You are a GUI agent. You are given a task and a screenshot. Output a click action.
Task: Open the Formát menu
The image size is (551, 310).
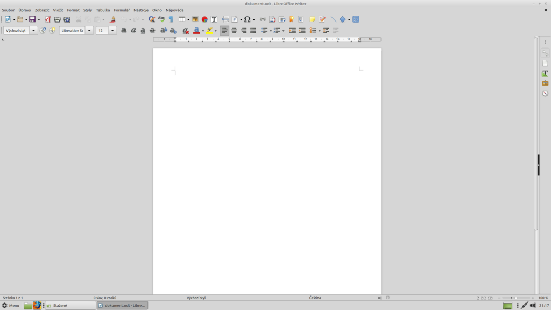(73, 10)
